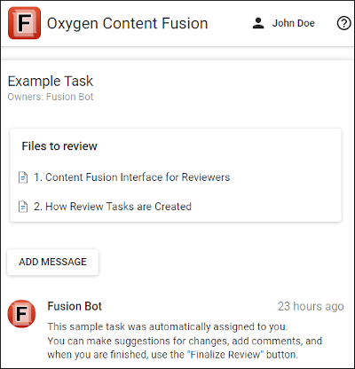Click the Oxygen Content Fusion title

click(128, 23)
